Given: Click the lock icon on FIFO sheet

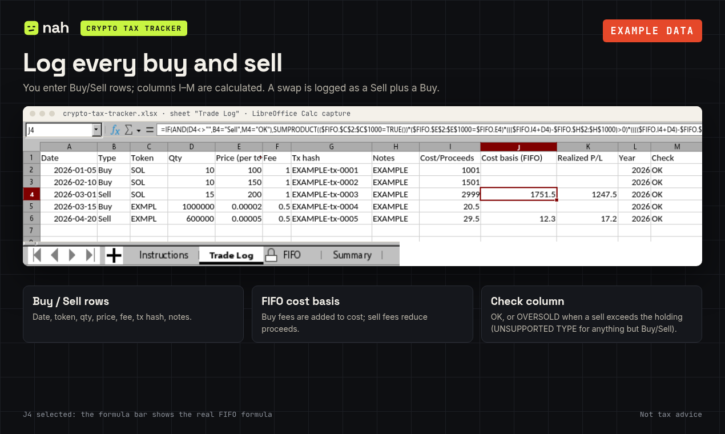Looking at the screenshot, I should (x=271, y=255).
